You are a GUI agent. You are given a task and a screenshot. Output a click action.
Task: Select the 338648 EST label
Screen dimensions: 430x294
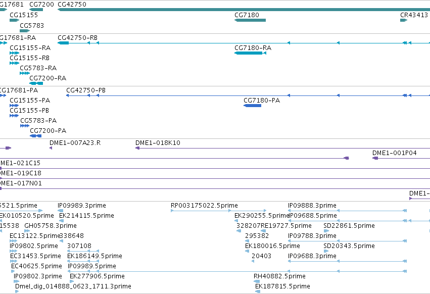pyautogui.click(x=72, y=236)
